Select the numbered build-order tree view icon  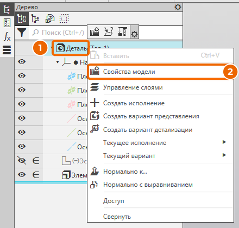pos(22,18)
